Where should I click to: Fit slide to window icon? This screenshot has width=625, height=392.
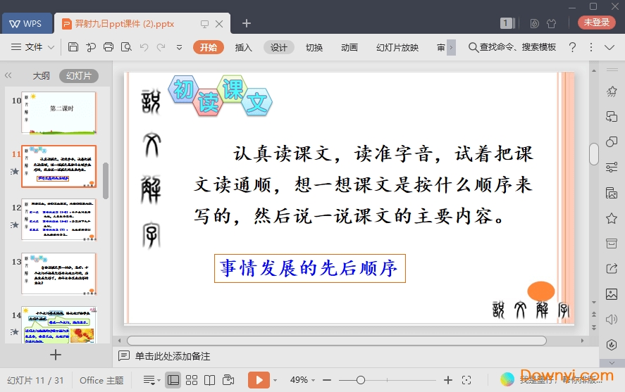[x=466, y=380]
